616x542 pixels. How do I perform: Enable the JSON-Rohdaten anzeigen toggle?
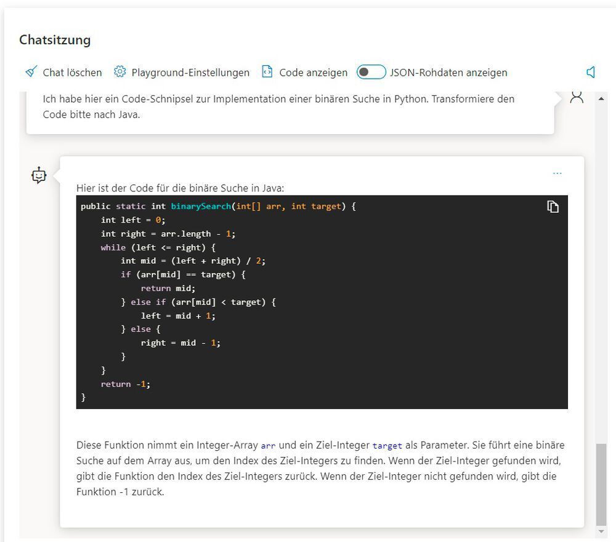click(x=371, y=72)
